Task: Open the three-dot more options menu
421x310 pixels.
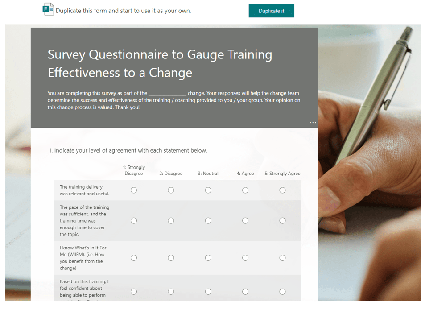Action: [313, 123]
